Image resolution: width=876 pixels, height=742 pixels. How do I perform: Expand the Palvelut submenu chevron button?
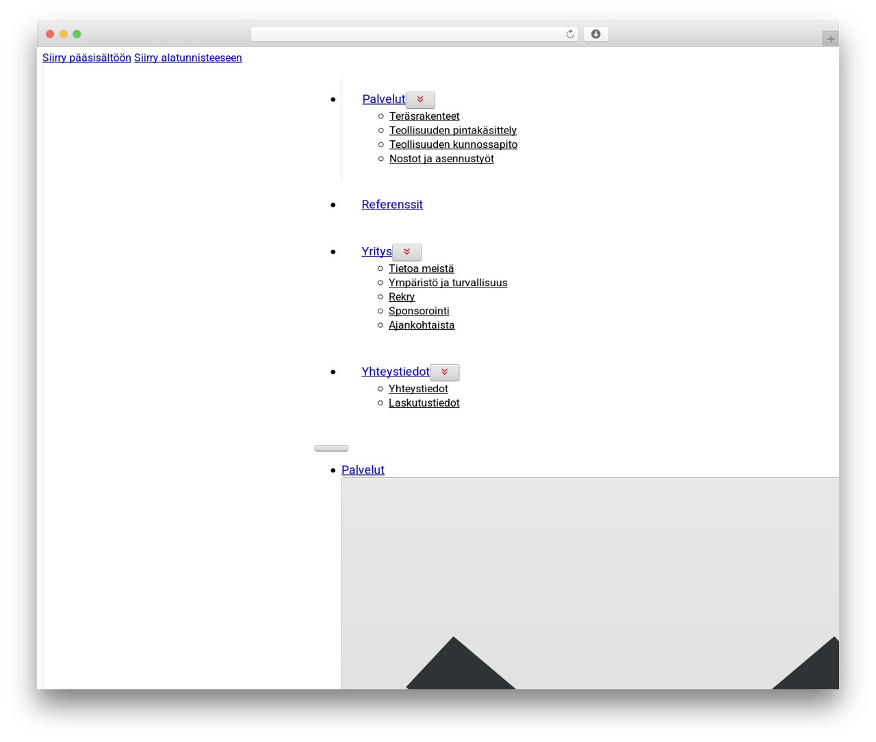(420, 100)
